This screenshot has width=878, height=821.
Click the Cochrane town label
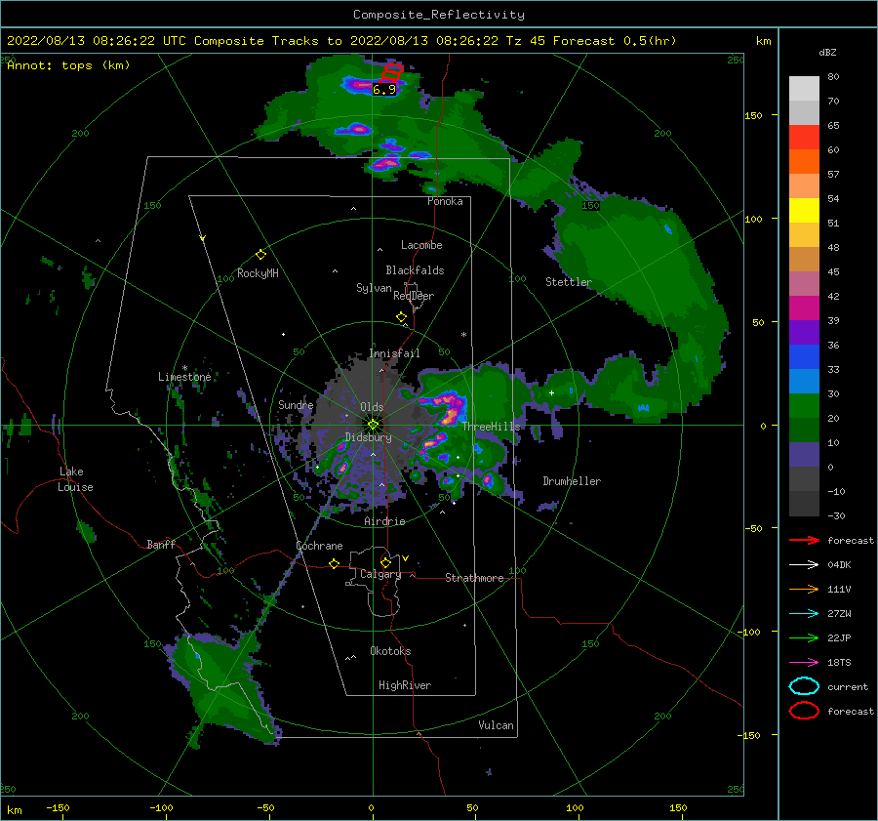tap(319, 546)
